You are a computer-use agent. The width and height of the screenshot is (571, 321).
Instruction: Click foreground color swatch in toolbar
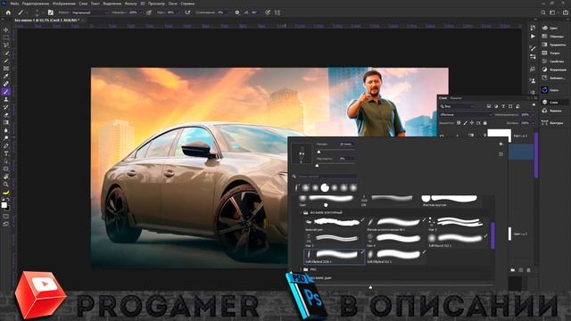click(x=4, y=205)
